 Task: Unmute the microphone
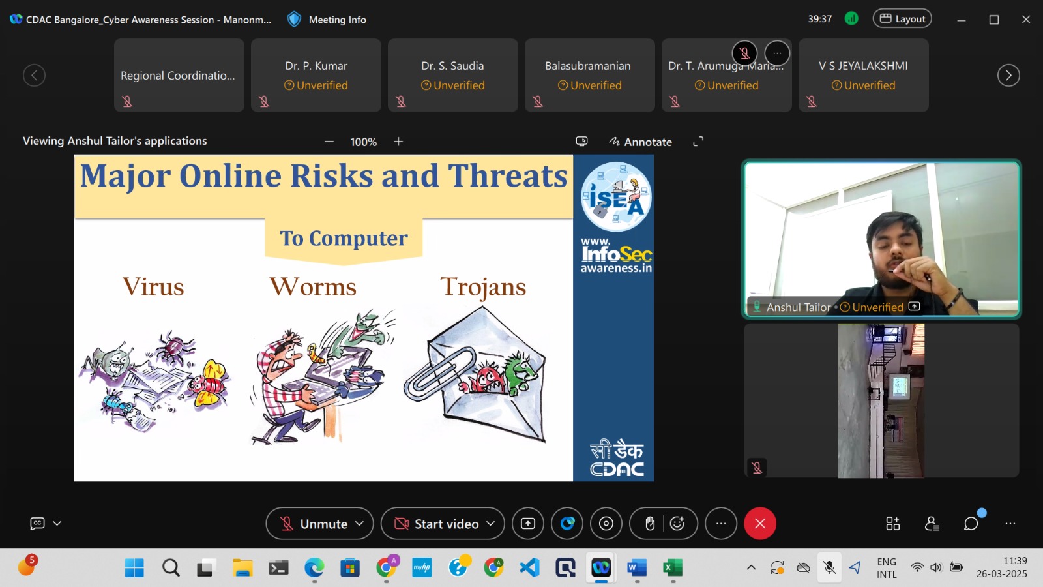pyautogui.click(x=314, y=524)
